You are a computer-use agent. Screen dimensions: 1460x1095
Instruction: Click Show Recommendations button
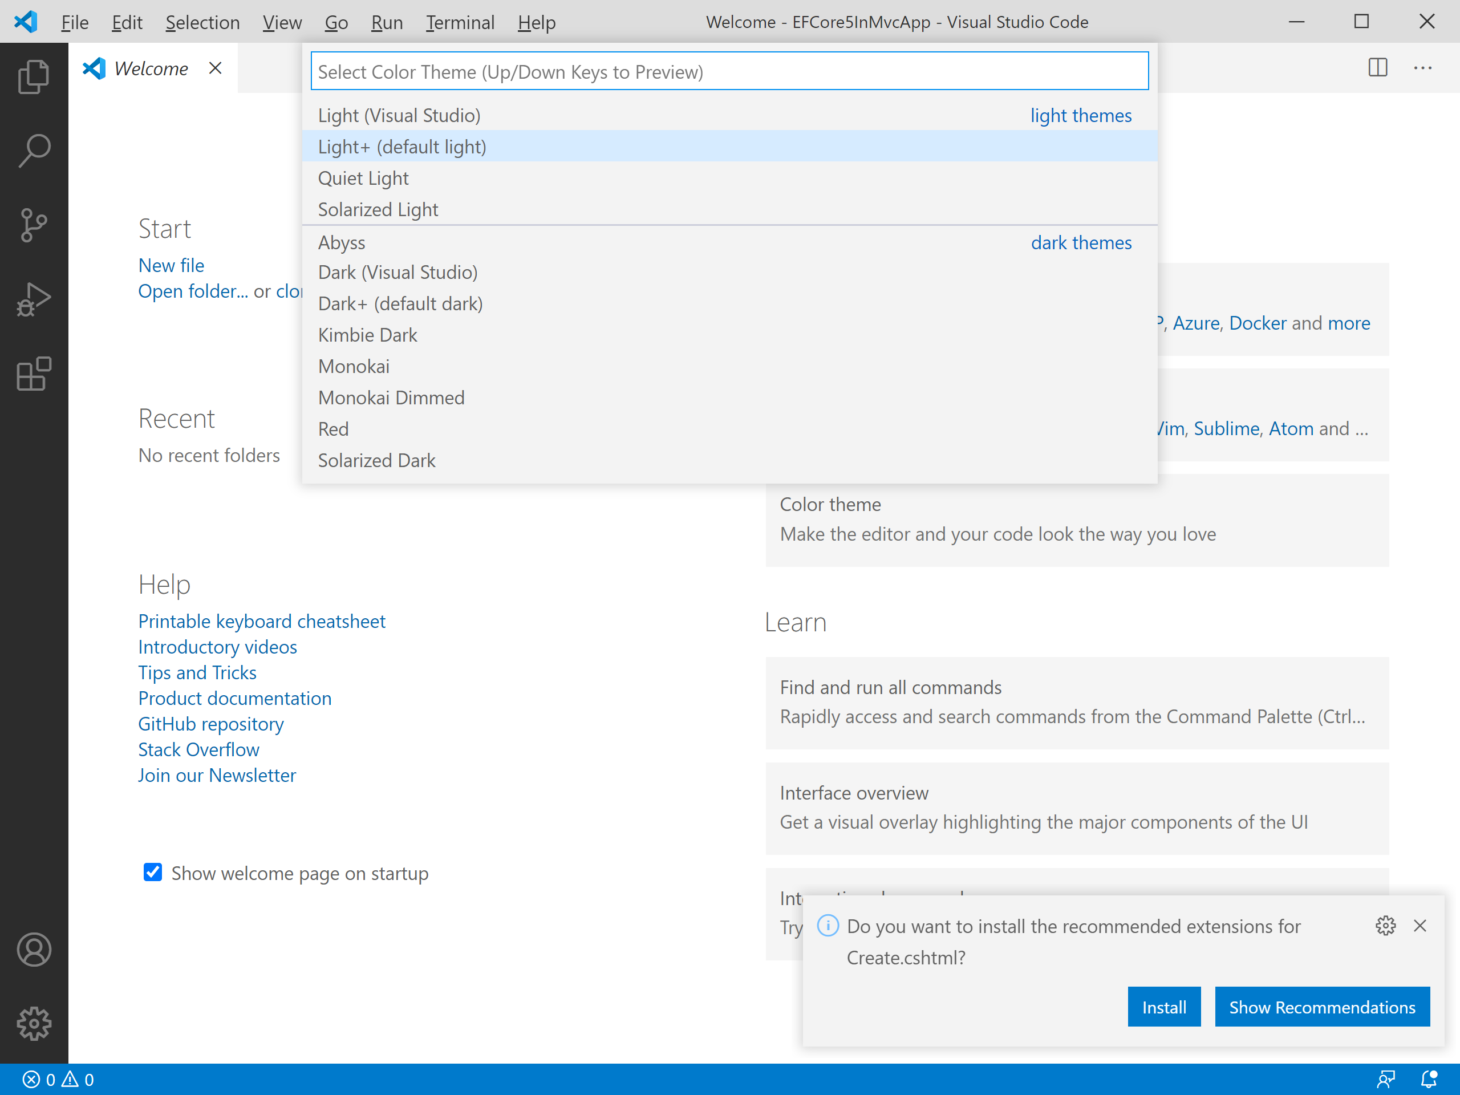coord(1321,1007)
